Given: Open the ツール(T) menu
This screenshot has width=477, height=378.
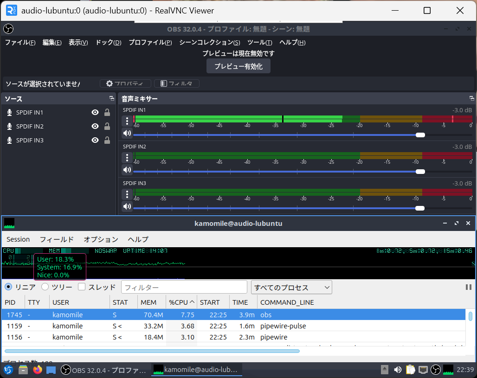Looking at the screenshot, I should click(x=259, y=42).
